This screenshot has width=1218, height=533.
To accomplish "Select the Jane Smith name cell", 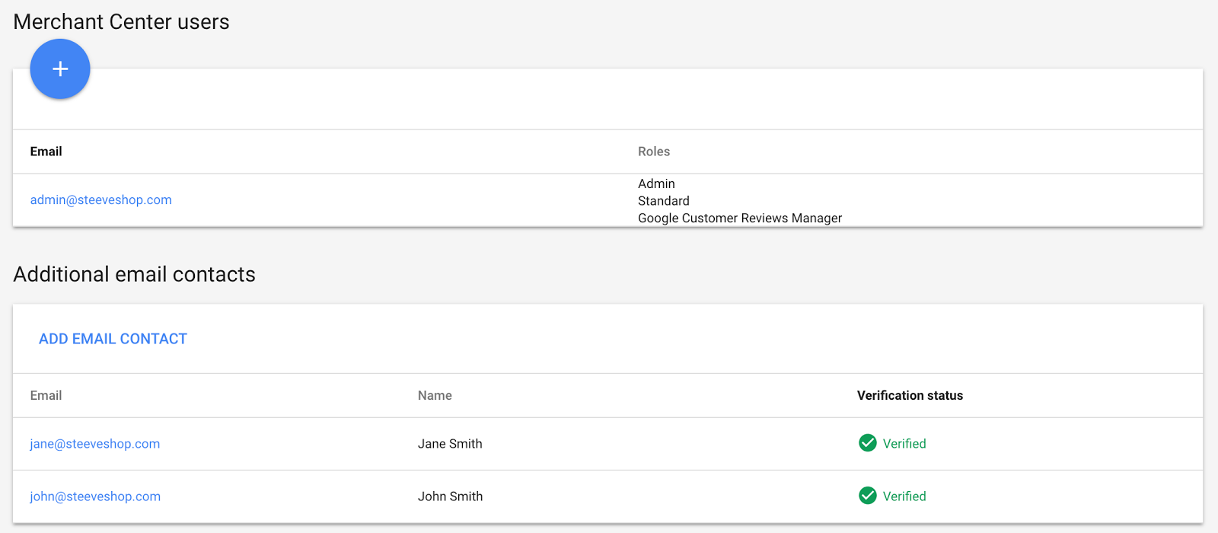I will click(x=450, y=444).
